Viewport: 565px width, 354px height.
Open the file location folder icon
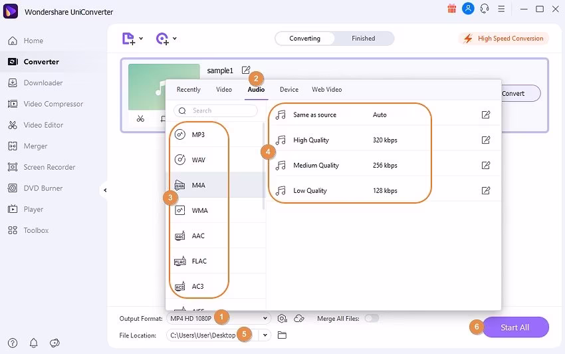tap(282, 335)
